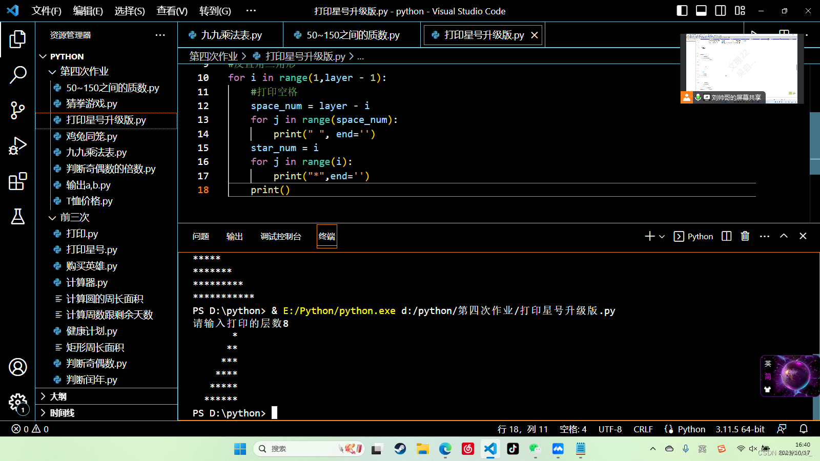The width and height of the screenshot is (820, 461).
Task: Open the 转到(G) menu
Action: tap(215, 11)
